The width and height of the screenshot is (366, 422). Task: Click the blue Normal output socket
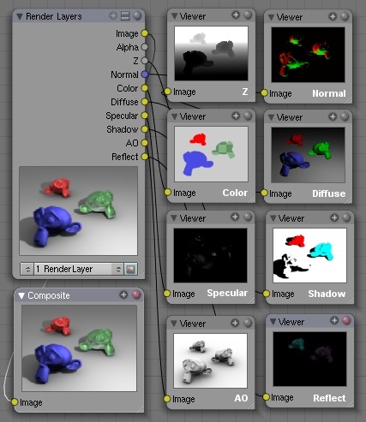(x=145, y=74)
